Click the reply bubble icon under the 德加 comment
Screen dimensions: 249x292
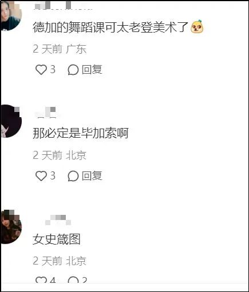[73, 70]
